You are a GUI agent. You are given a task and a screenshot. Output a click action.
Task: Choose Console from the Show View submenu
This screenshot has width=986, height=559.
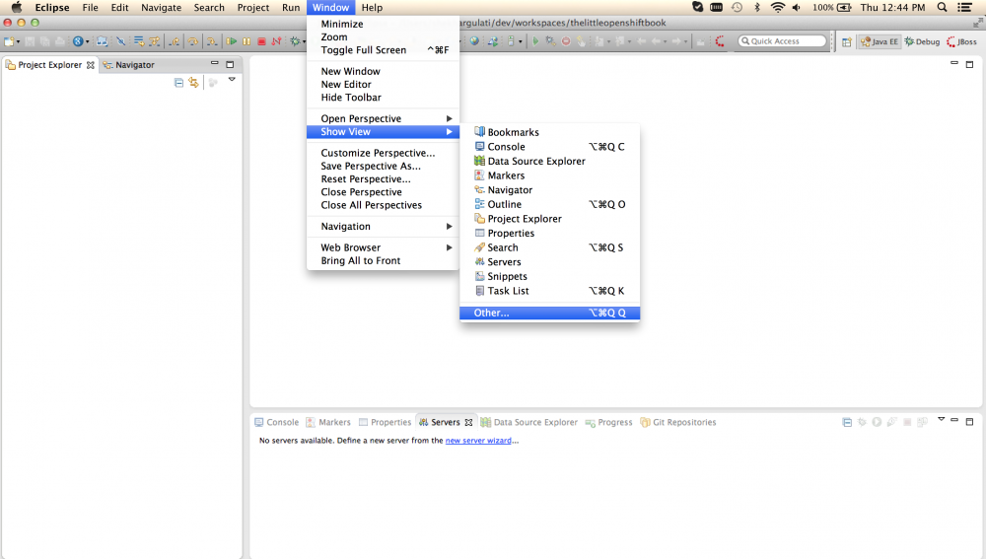(x=506, y=147)
